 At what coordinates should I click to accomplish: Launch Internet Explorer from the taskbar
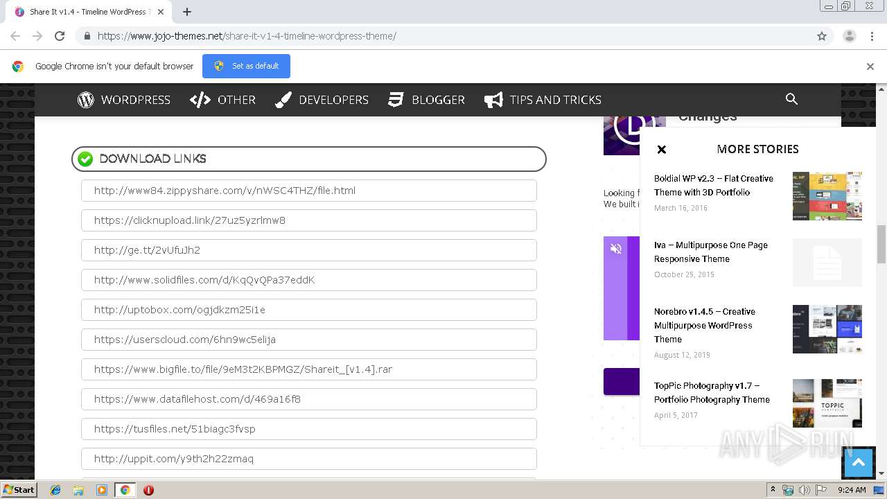click(x=55, y=490)
